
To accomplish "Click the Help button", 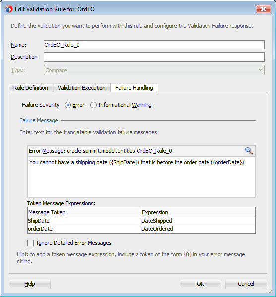I will pos(30,284).
